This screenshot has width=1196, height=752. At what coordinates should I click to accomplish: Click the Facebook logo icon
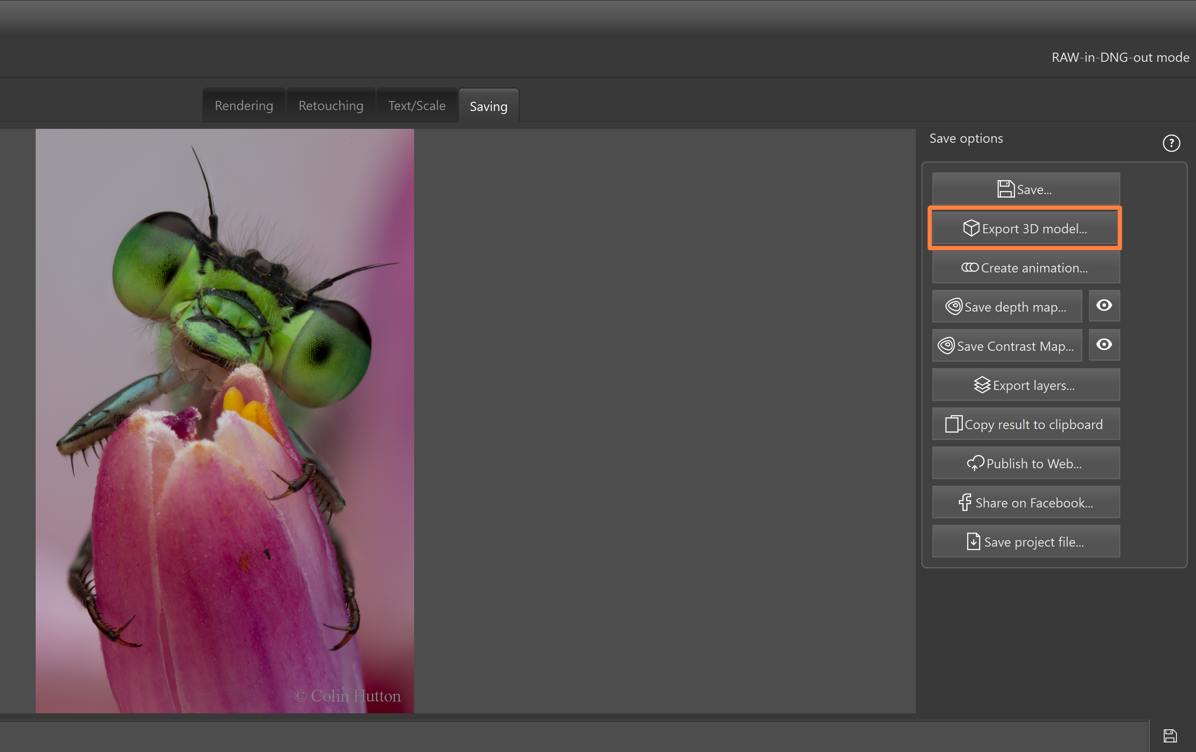tap(965, 502)
